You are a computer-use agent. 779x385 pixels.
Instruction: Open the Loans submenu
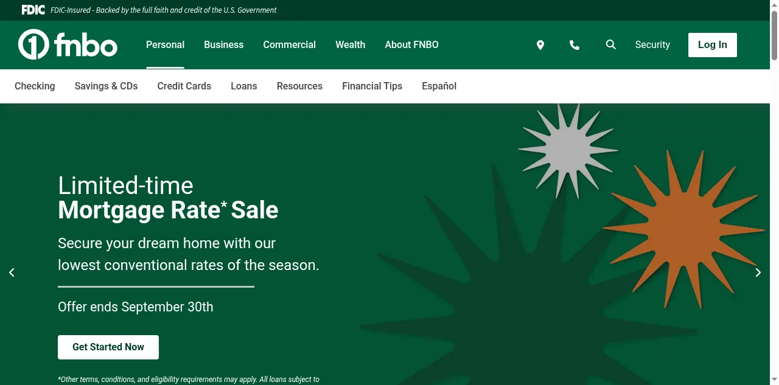click(243, 86)
